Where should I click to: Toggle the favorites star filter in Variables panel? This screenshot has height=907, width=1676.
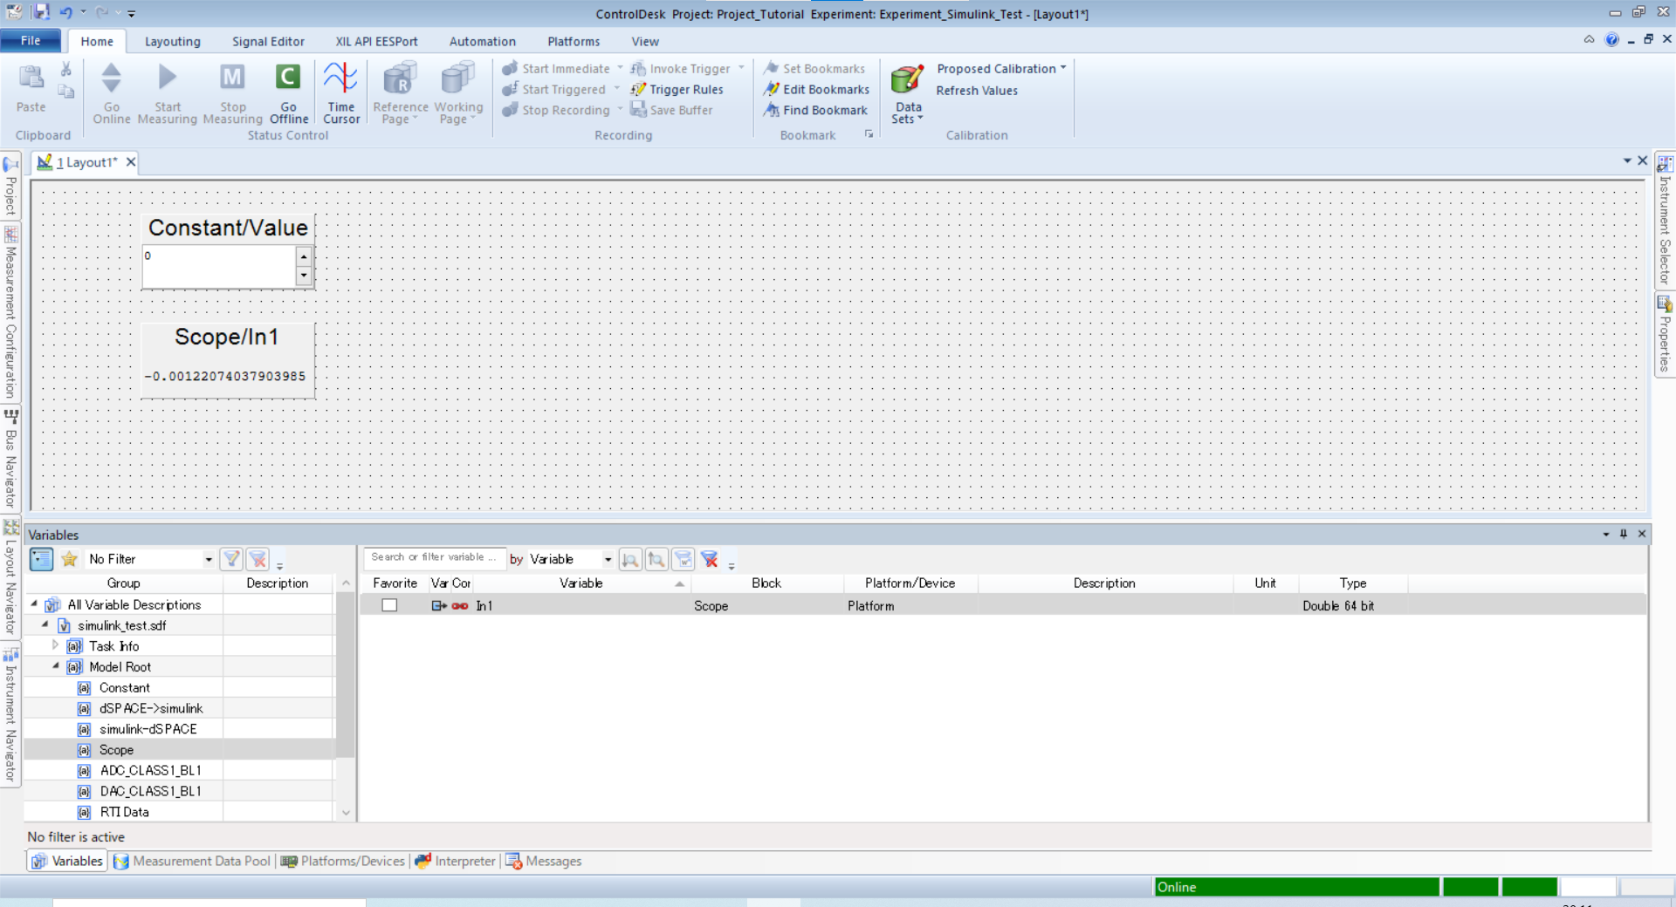[69, 559]
